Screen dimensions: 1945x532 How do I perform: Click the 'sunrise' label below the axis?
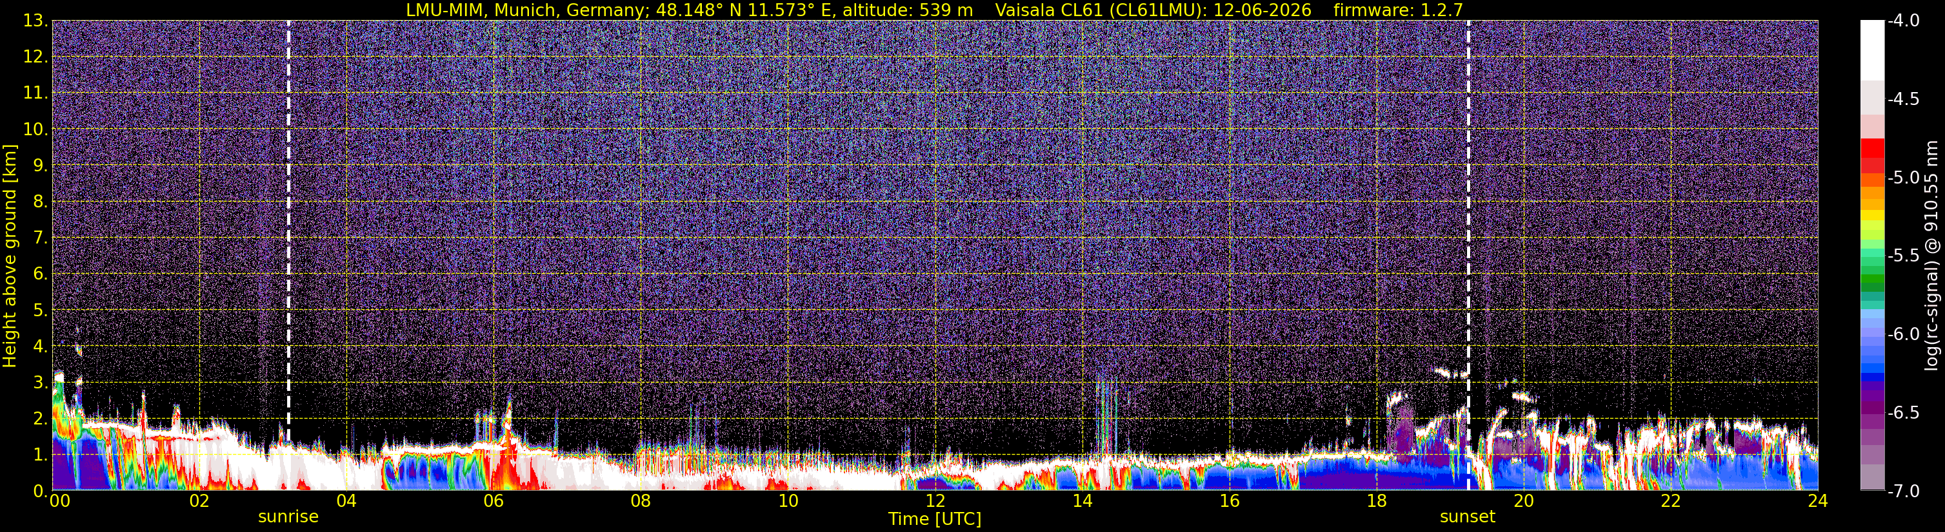tap(288, 517)
